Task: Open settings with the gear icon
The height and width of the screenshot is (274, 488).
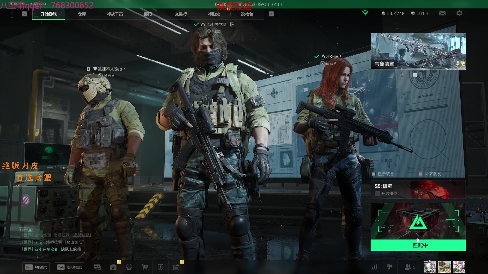Action: click(x=459, y=13)
